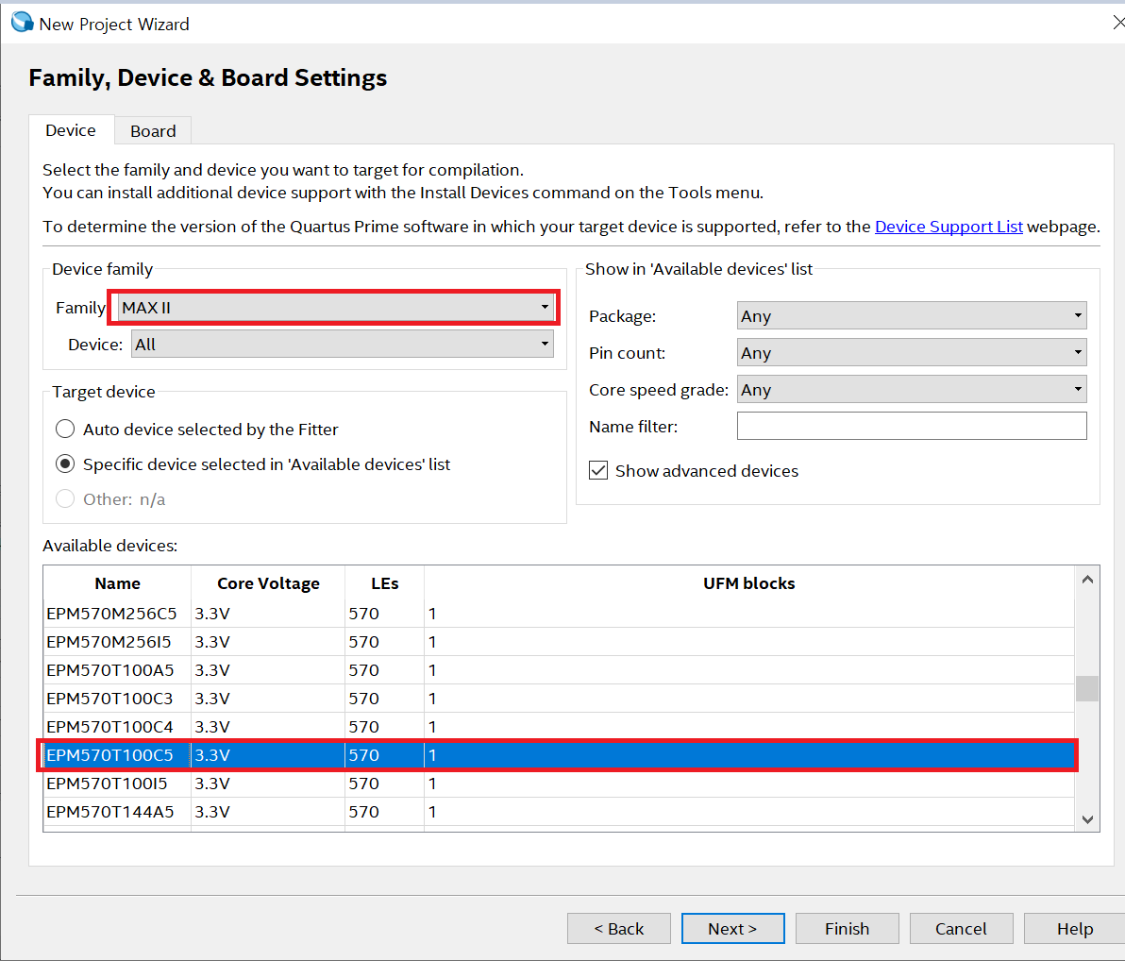Viewport: 1125px width, 961px height.
Task: Open the Device dropdown showing All
Action: click(343, 345)
